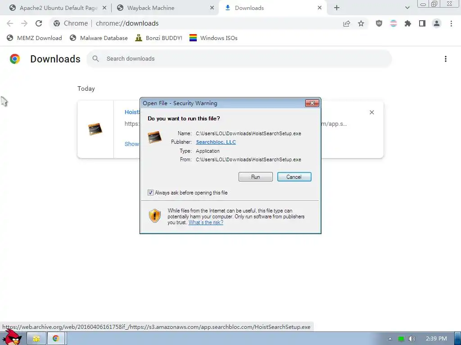Show hidden tray icons arrow

point(390,339)
